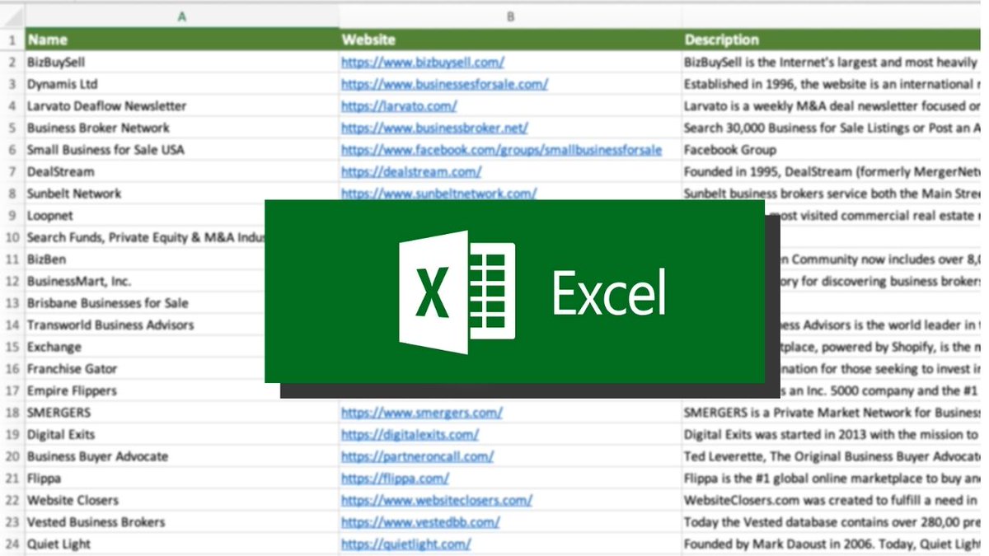Select the BizBuySell name cell
This screenshot has height=556, width=989.
click(181, 62)
